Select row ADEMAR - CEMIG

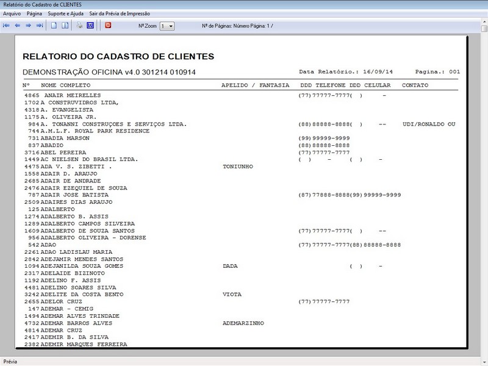(x=240, y=309)
